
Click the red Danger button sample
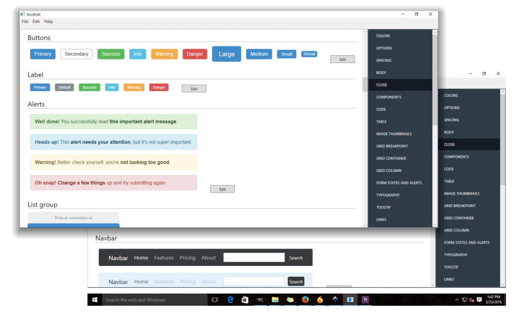195,54
